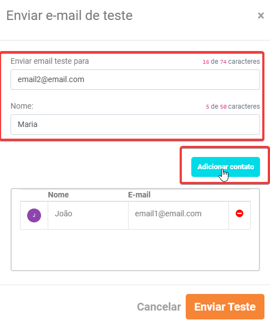Select the email1@email.com cell
The height and width of the screenshot is (325, 270).
click(x=179, y=215)
